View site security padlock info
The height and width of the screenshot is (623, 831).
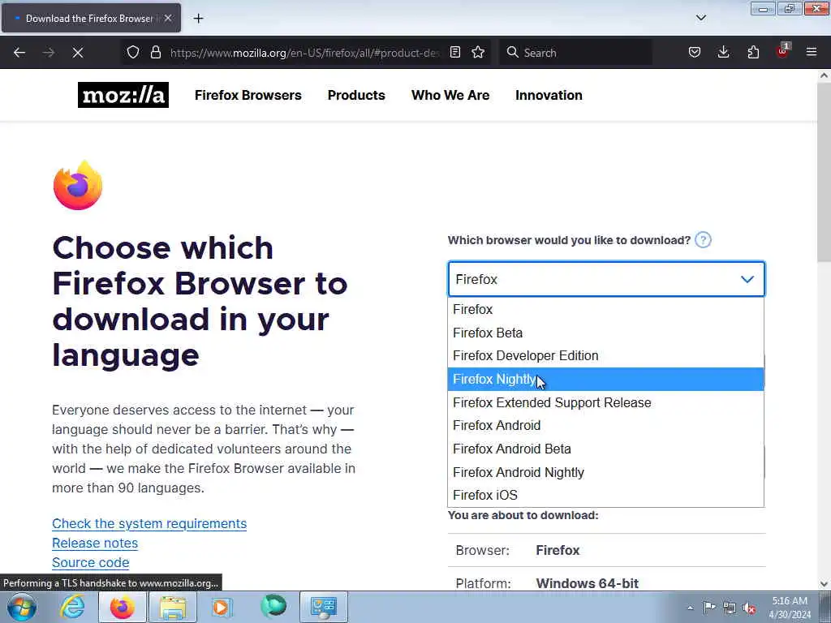155,53
